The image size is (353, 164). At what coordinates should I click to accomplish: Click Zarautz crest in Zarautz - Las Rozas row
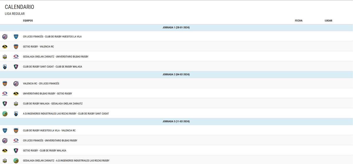tap(5, 161)
